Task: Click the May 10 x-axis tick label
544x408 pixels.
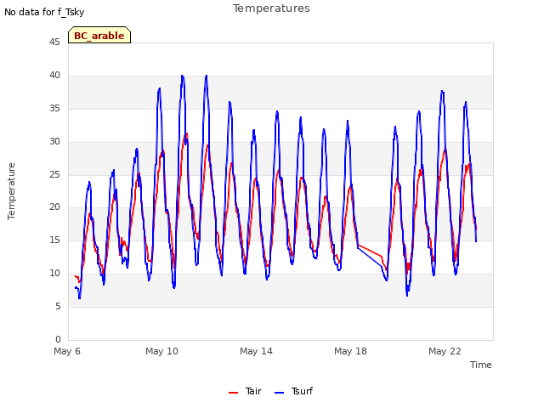Action: click(161, 351)
